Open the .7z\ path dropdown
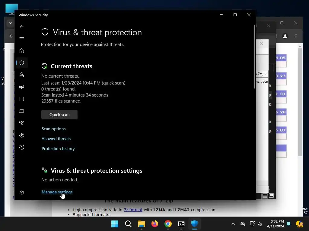The image size is (309, 231). 266,74
